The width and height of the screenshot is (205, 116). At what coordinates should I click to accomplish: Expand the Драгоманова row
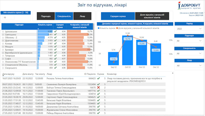3,41
